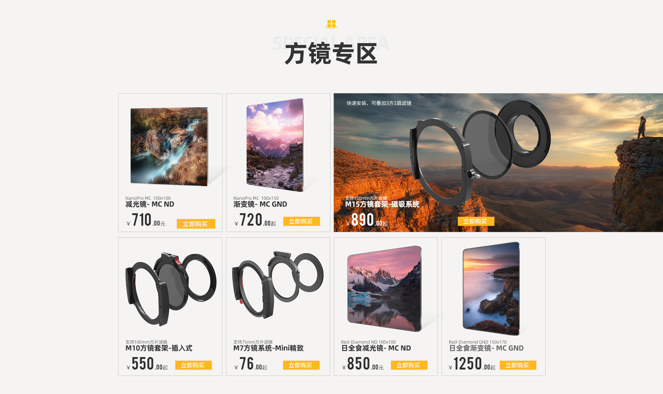Buy the 日全食减光镜 MC ND

click(409, 365)
